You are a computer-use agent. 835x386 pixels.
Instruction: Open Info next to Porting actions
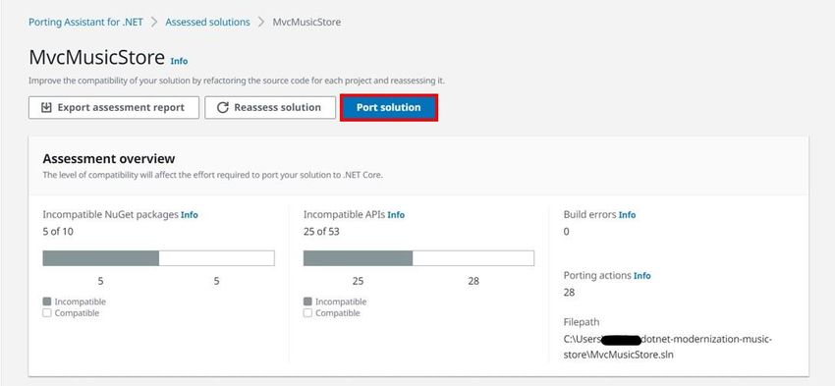(641, 276)
